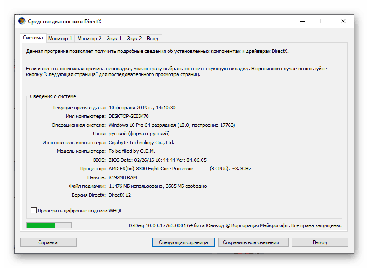Screen dimensions: 368x268
Task: Select Gigabyte Technology Co., Ltd. text
Action: [141, 143]
